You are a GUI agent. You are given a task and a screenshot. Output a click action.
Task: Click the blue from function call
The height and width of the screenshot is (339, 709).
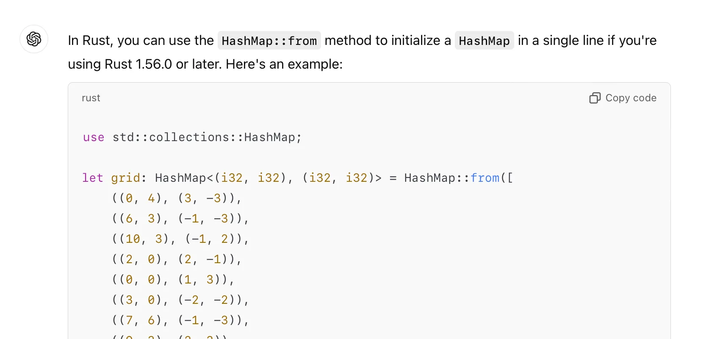pyautogui.click(x=485, y=178)
